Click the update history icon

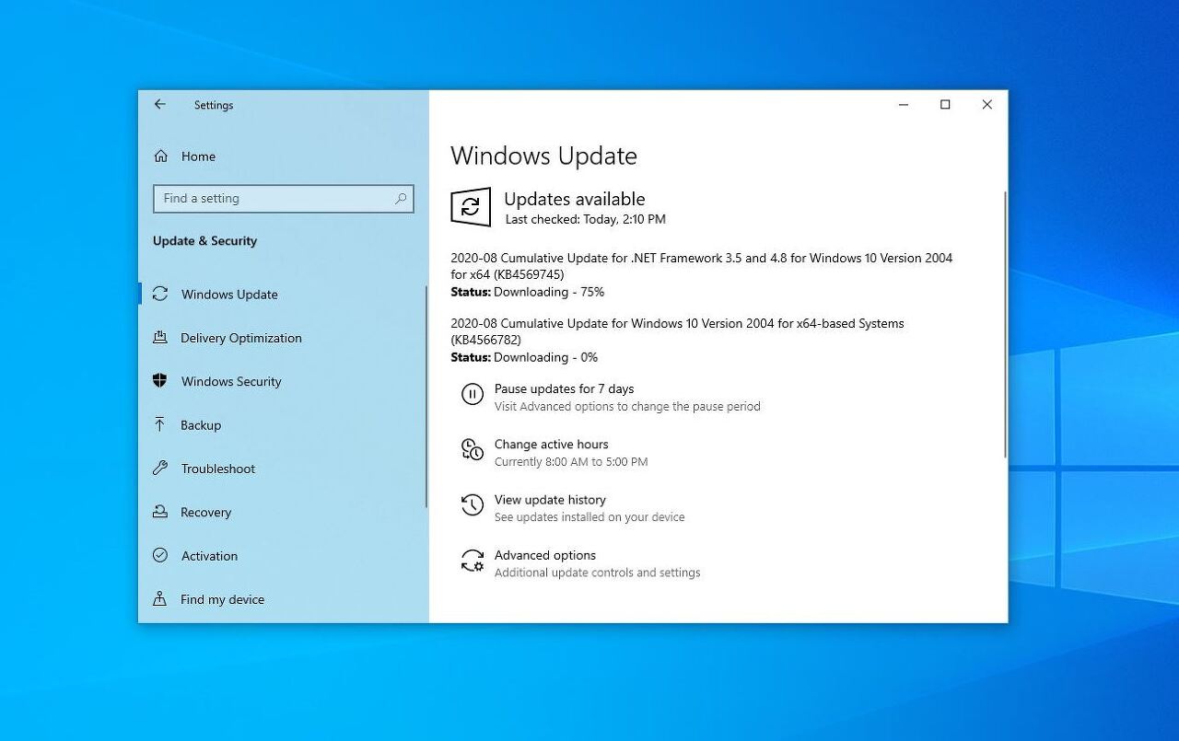(x=472, y=505)
